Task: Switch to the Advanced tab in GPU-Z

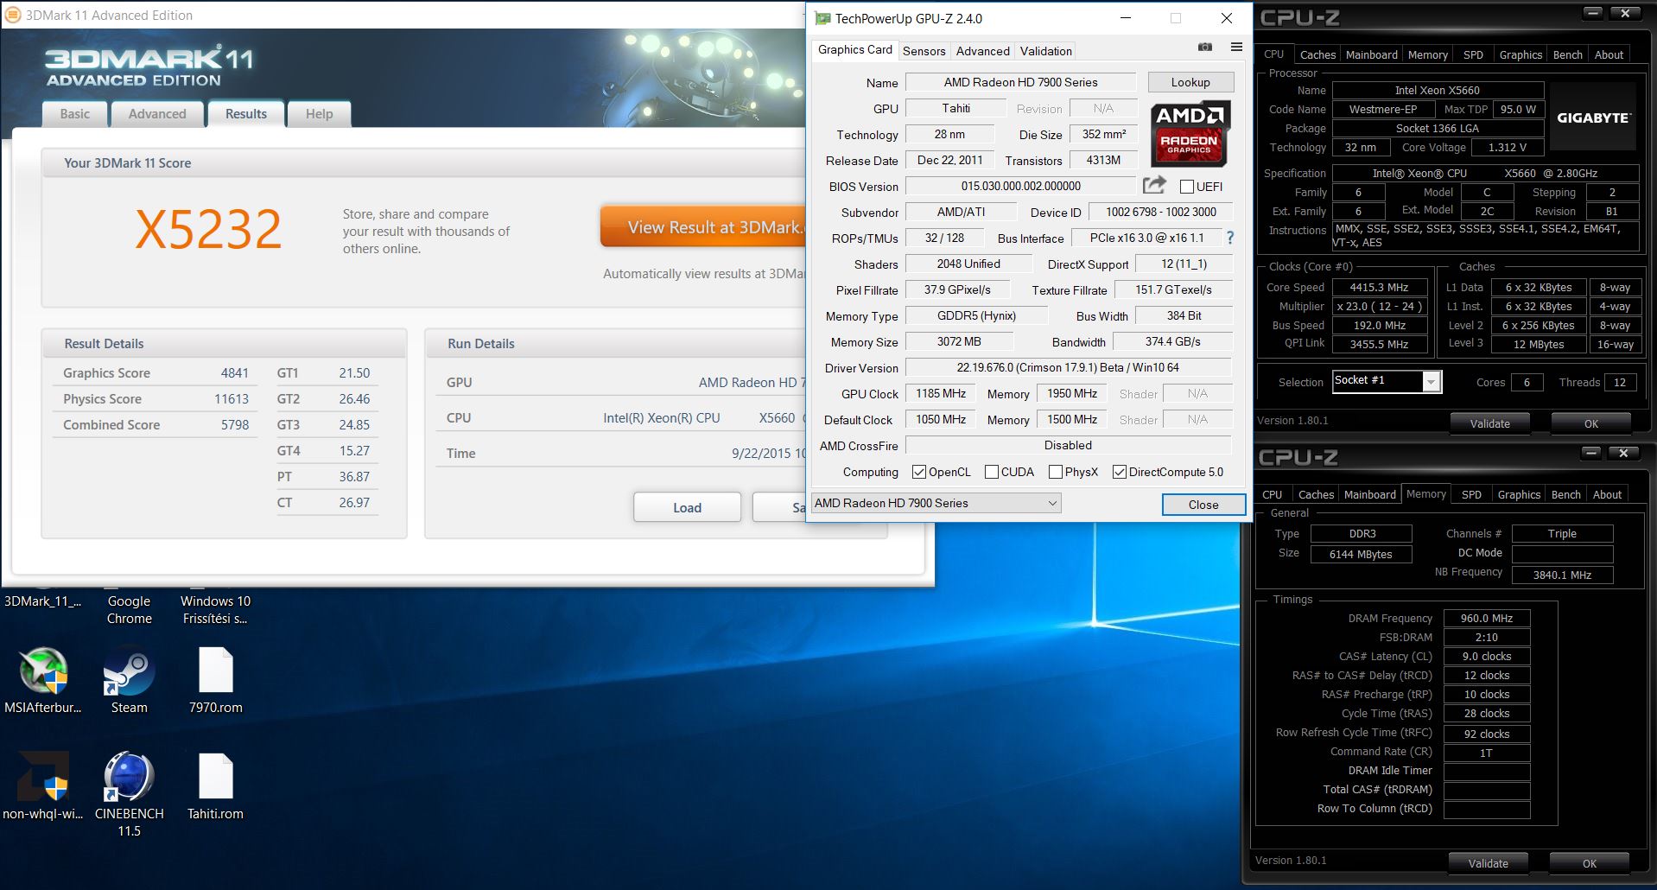Action: tap(982, 51)
